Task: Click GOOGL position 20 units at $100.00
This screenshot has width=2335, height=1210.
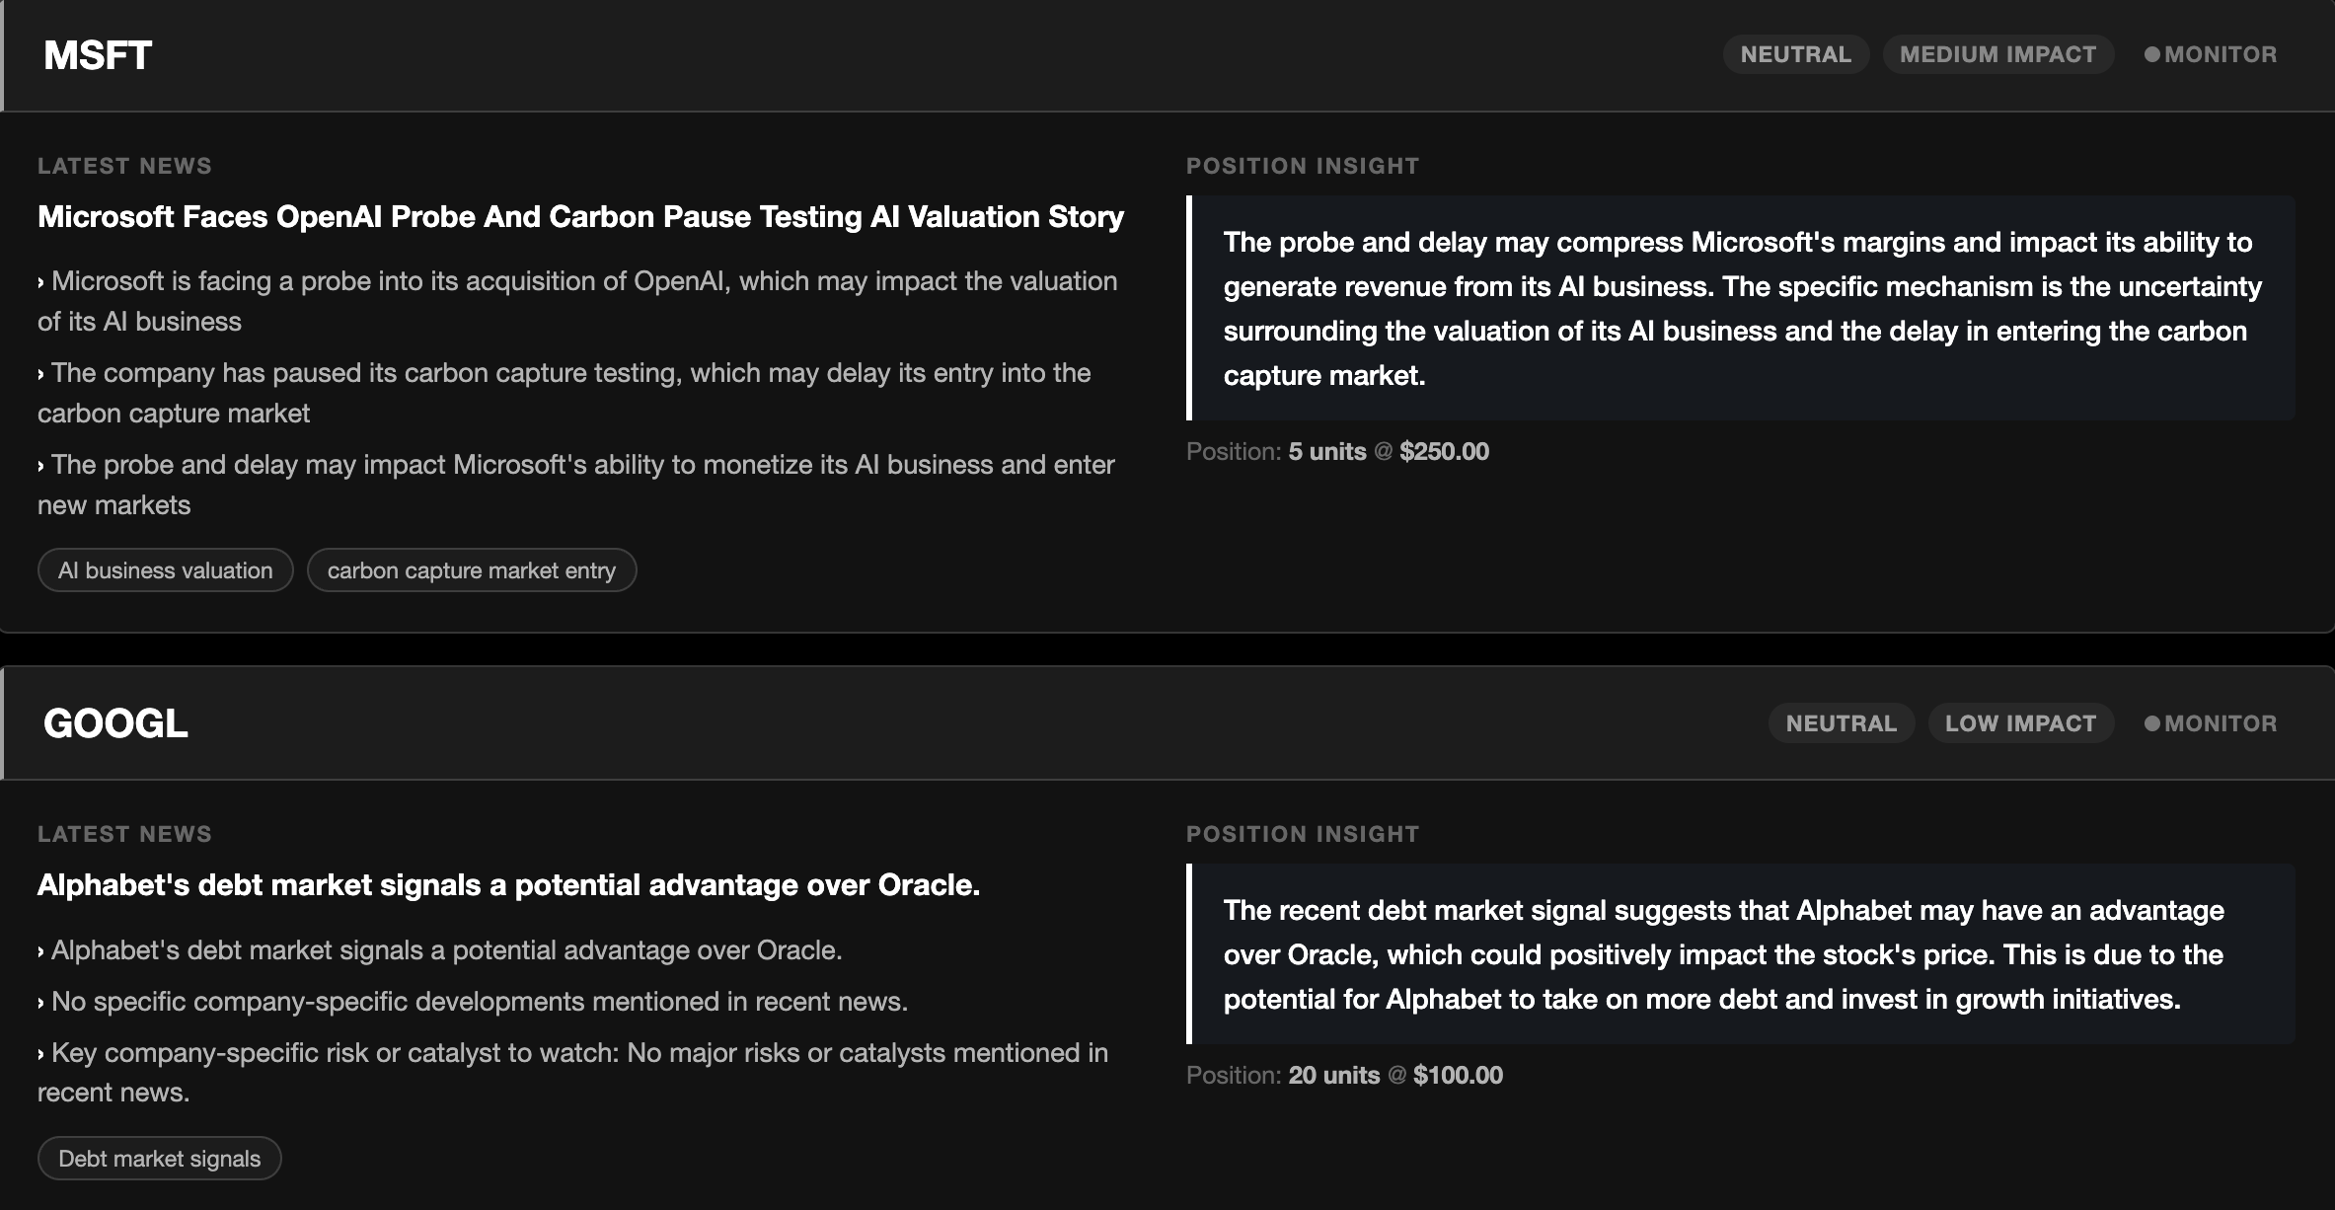Action: pos(1344,1076)
